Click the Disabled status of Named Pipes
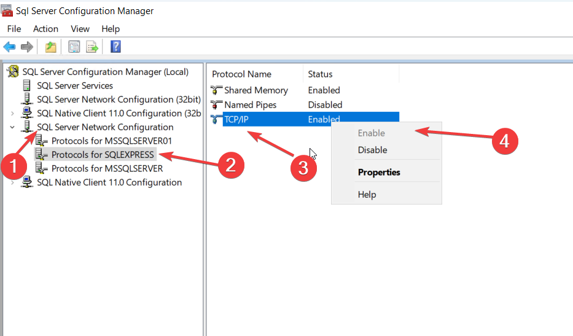 [325, 104]
